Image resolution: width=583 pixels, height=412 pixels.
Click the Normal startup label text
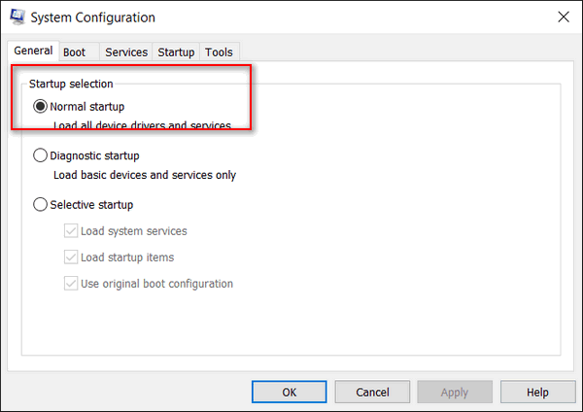87,107
